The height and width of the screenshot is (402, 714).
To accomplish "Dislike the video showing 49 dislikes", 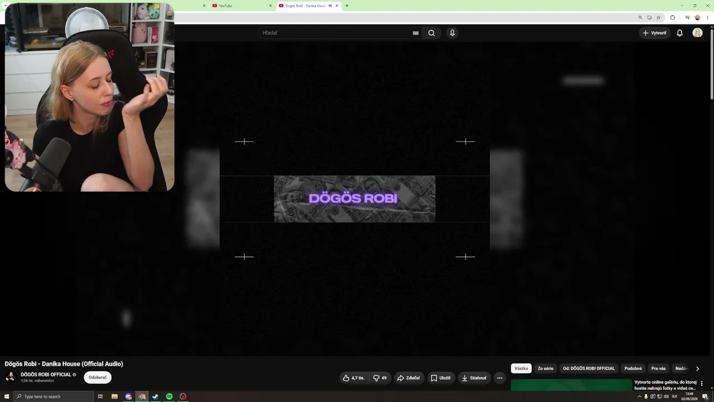I will [x=379, y=378].
